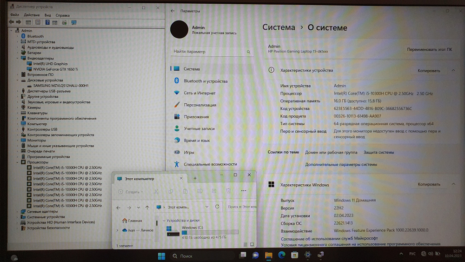Collapse the Характеристики устройства section
Viewport: 465px width, 262px height.
(453, 70)
